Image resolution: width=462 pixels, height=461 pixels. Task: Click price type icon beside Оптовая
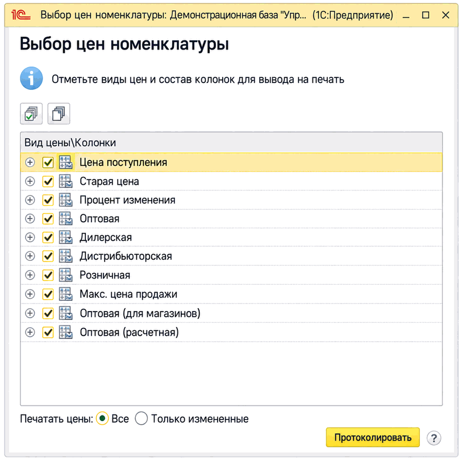click(x=65, y=219)
